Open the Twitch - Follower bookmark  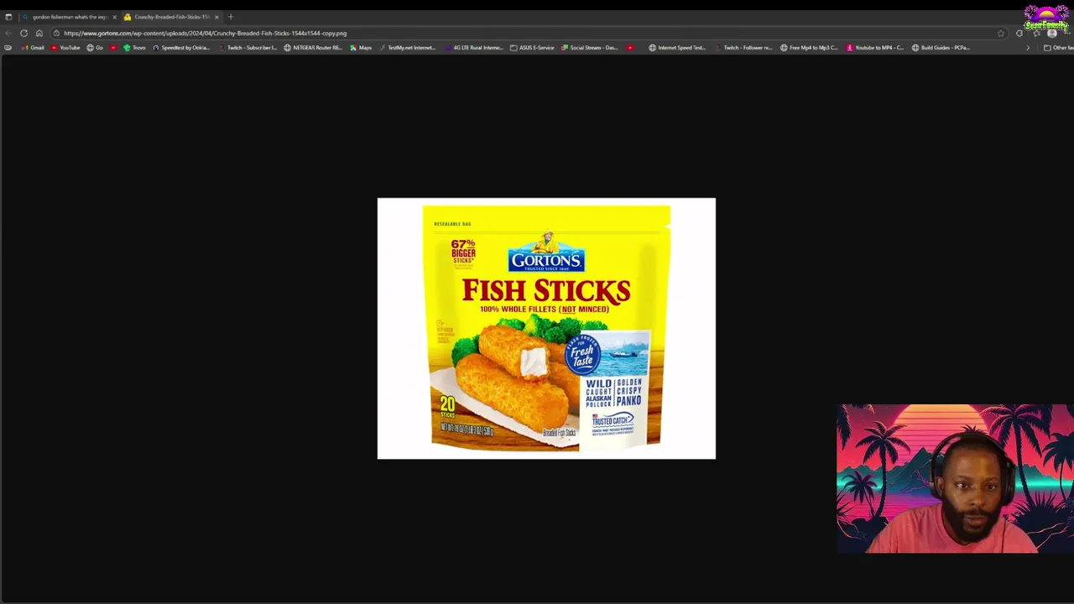[x=743, y=48]
